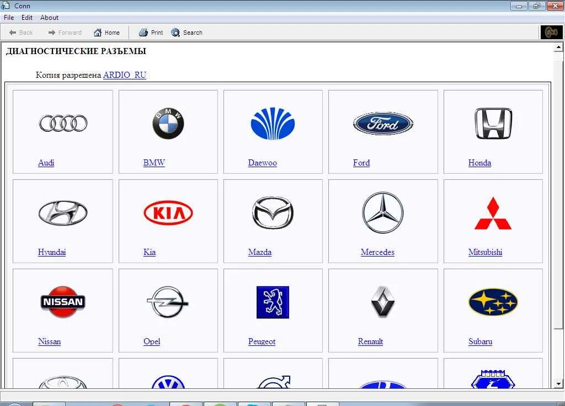Minimize the Conn window
Viewport: 565px width, 406px height.
click(x=519, y=6)
